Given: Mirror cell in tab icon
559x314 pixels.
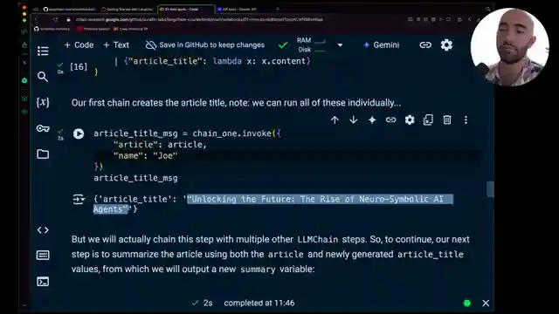Looking at the screenshot, I should [428, 120].
